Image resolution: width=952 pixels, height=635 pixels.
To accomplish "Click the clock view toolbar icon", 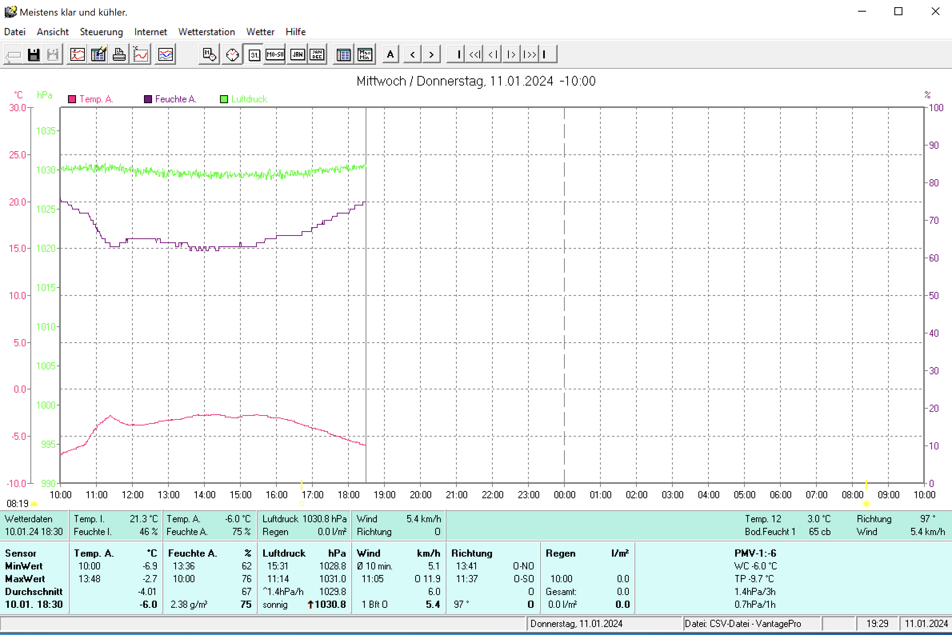I will [232, 54].
